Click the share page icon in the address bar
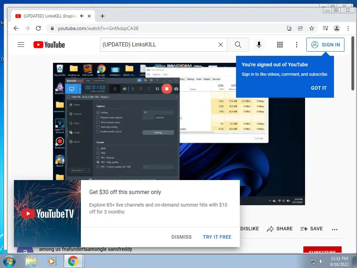This screenshot has height=268, width=357. click(x=300, y=28)
